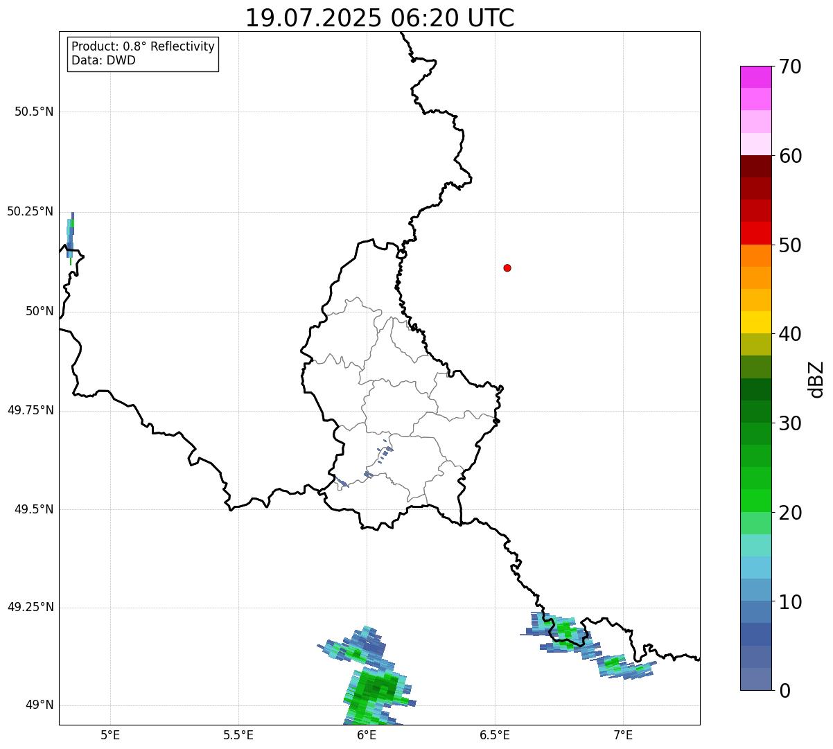Click the small radar echo near 50.25°N at left edge
The height and width of the screenshot is (749, 833).
tap(71, 238)
